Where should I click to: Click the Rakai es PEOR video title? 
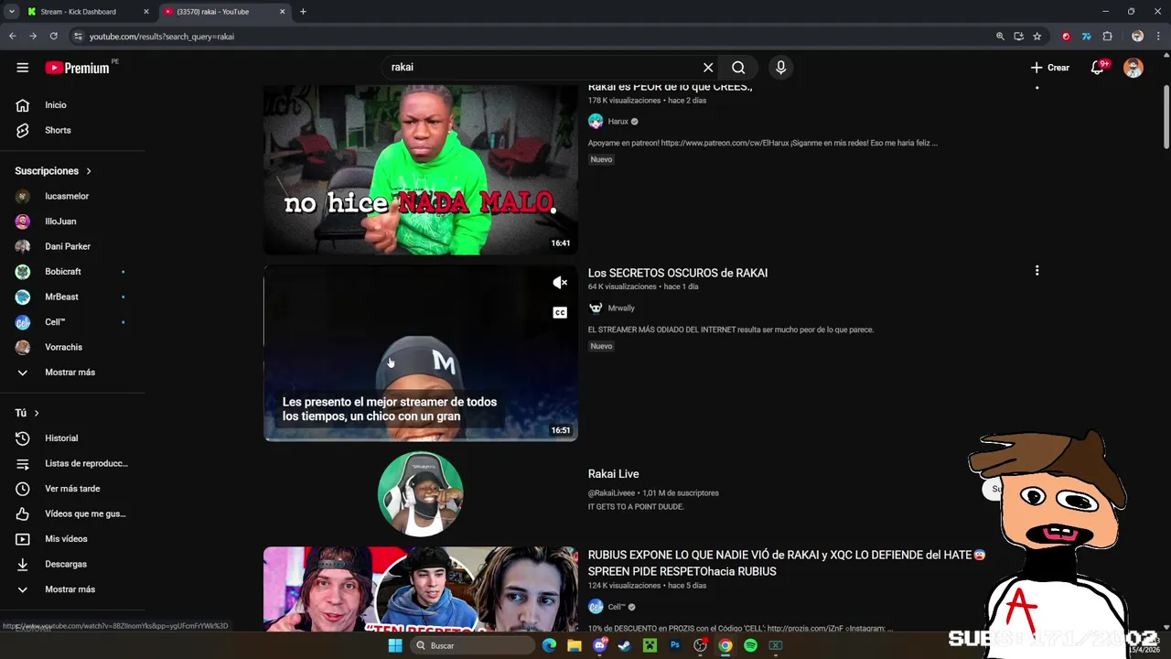coord(671,87)
